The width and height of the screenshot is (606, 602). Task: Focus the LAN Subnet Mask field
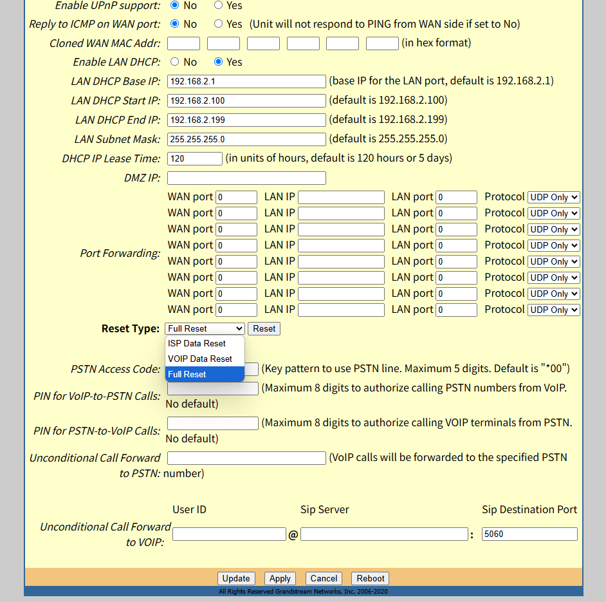pyautogui.click(x=246, y=139)
